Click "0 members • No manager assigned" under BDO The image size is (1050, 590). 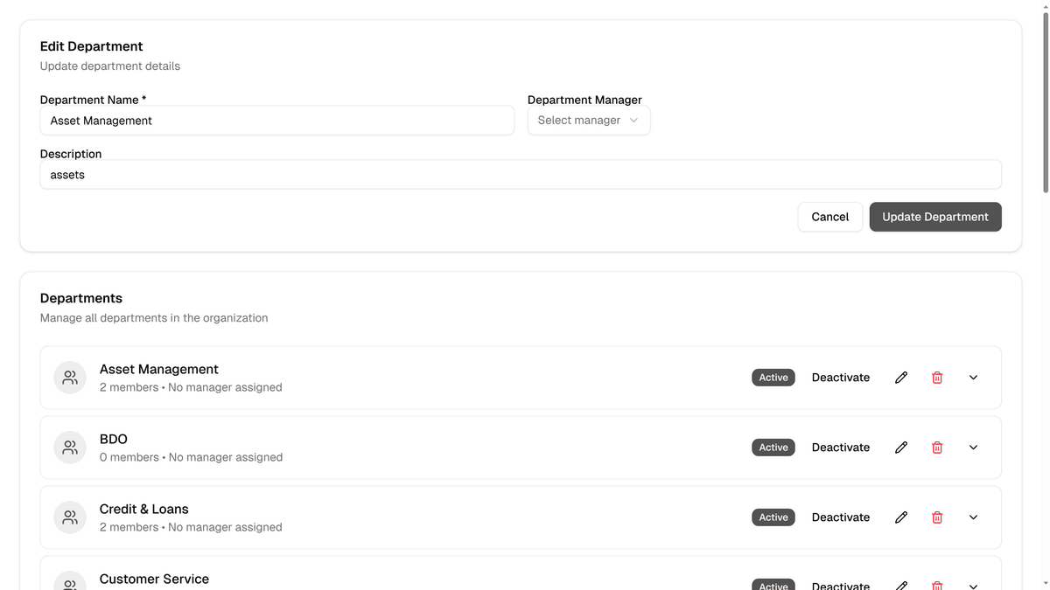tap(191, 457)
